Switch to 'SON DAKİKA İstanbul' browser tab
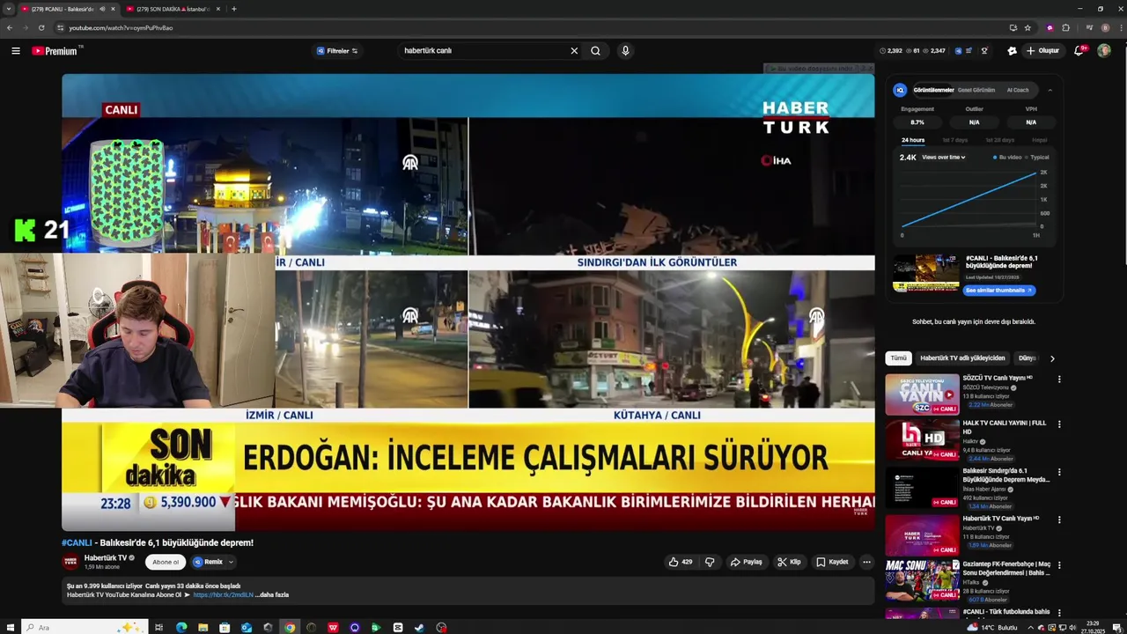The height and width of the screenshot is (634, 1127). pyautogui.click(x=173, y=9)
